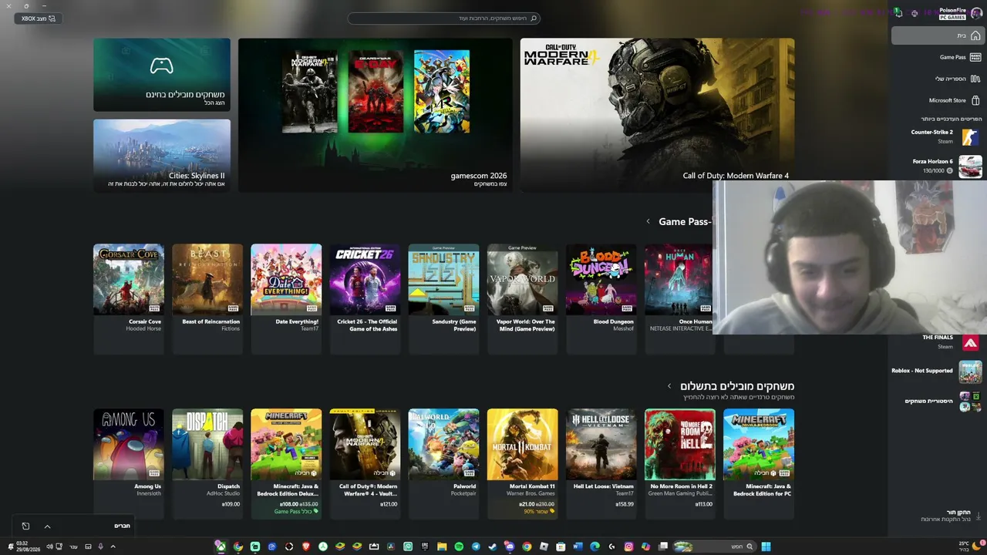The height and width of the screenshot is (555, 987).
Task: Open Roblox - Not Supported entry
Action: click(x=936, y=372)
